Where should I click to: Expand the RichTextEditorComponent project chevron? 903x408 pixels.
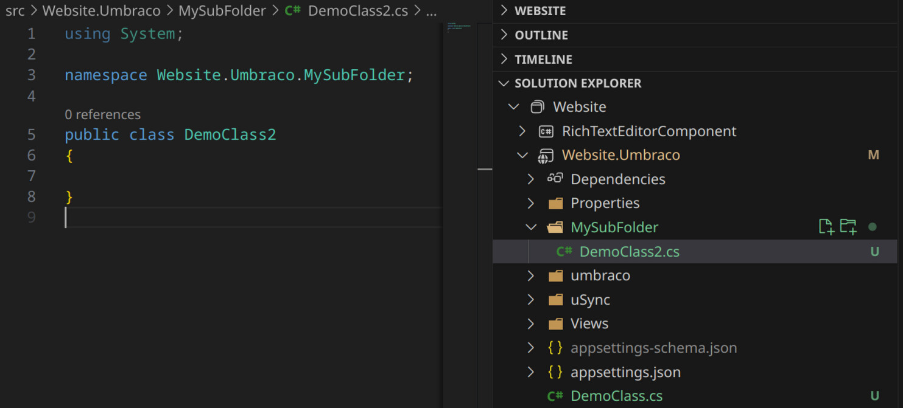point(522,131)
